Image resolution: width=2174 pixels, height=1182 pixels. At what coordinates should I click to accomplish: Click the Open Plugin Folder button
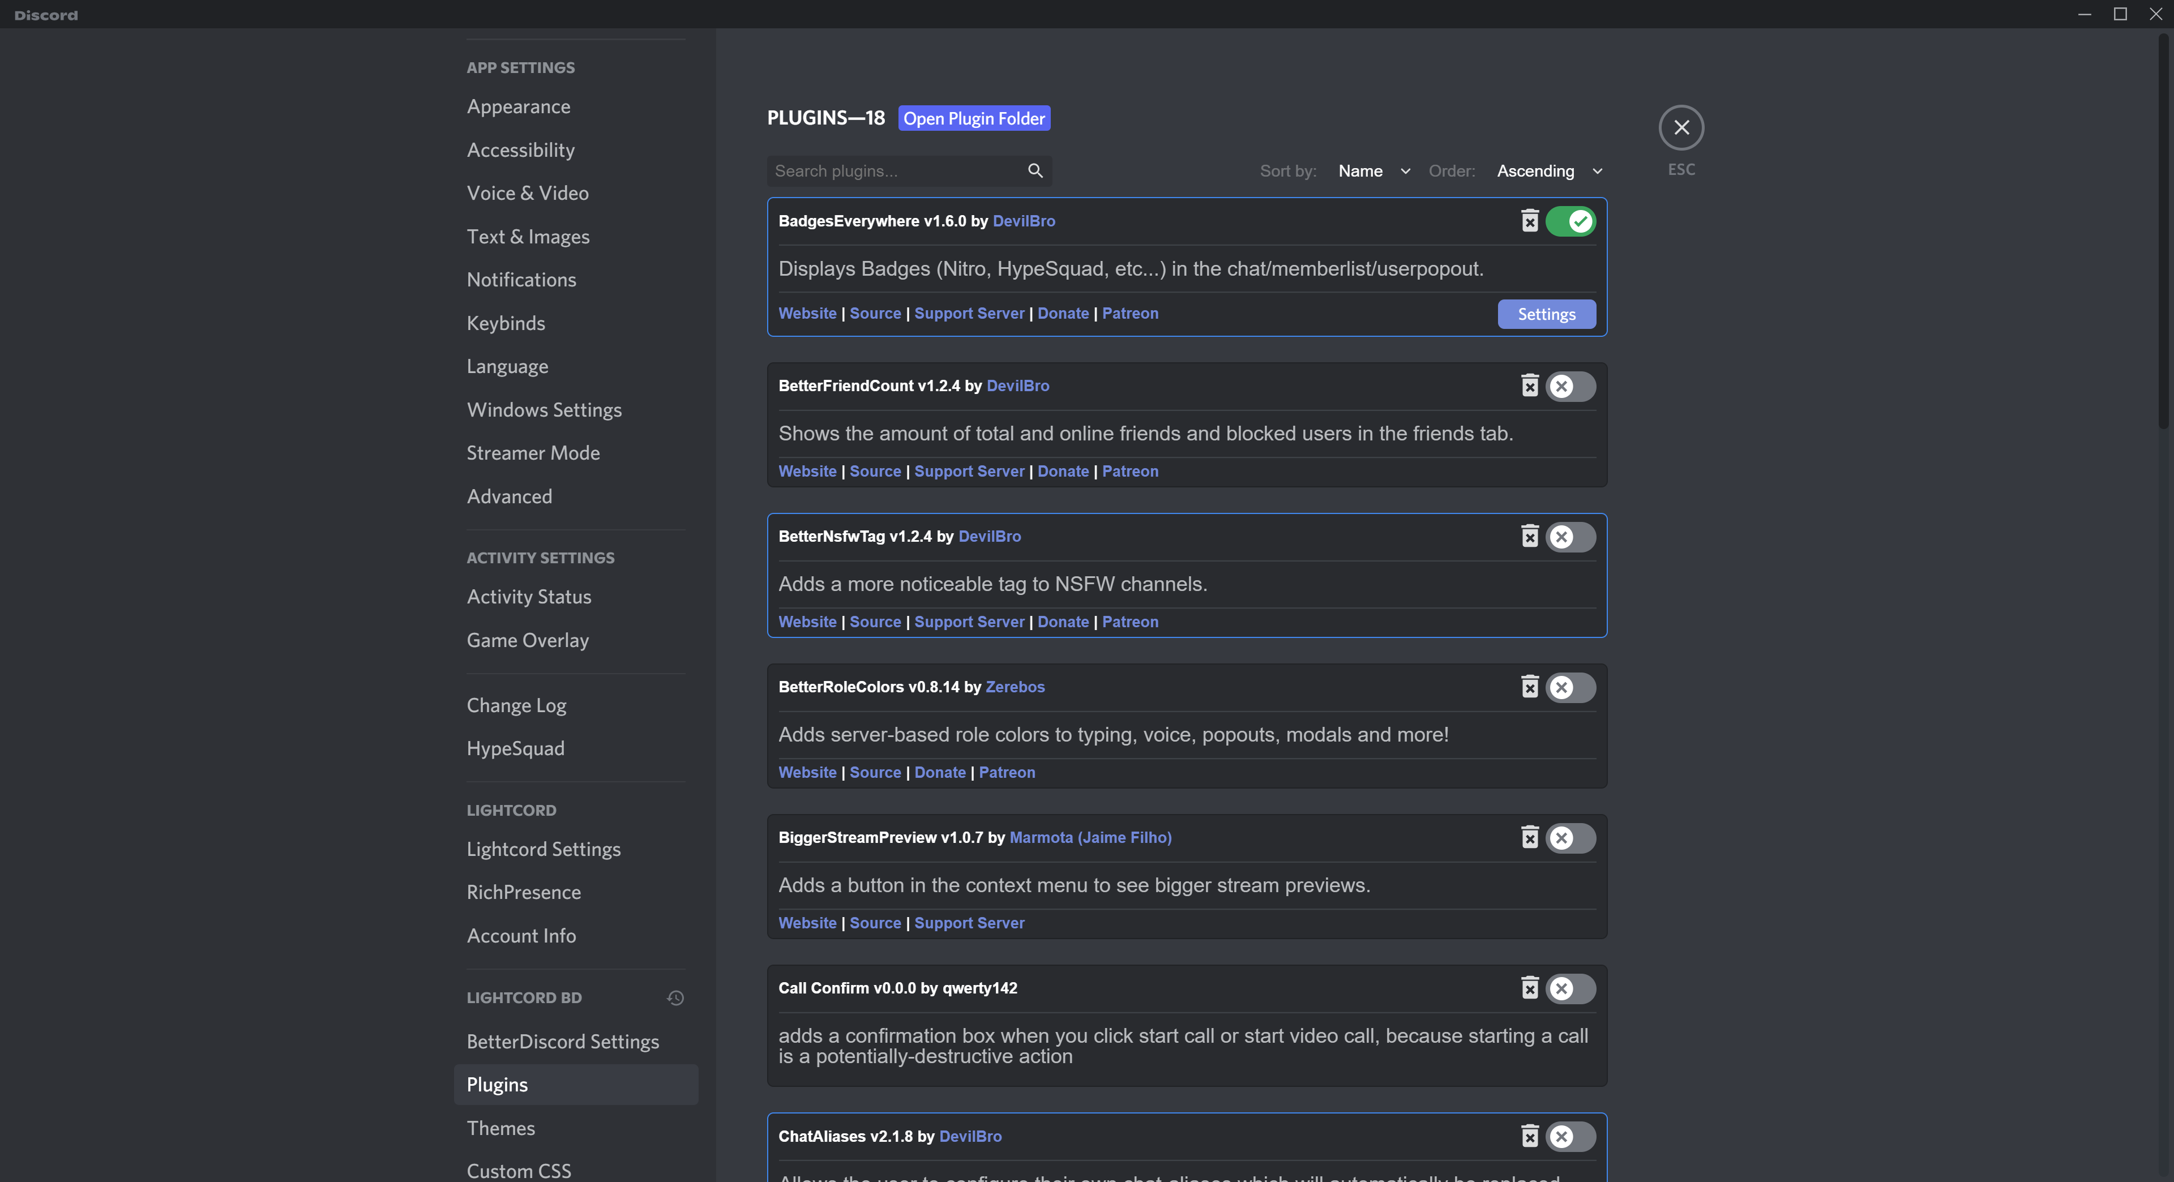coord(974,118)
